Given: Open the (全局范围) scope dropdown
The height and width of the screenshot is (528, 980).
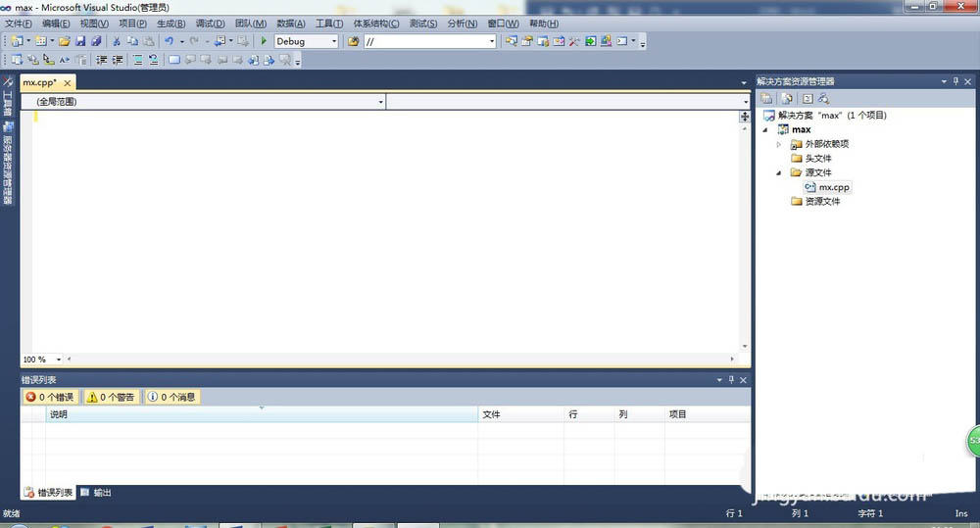Looking at the screenshot, I should click(x=380, y=101).
